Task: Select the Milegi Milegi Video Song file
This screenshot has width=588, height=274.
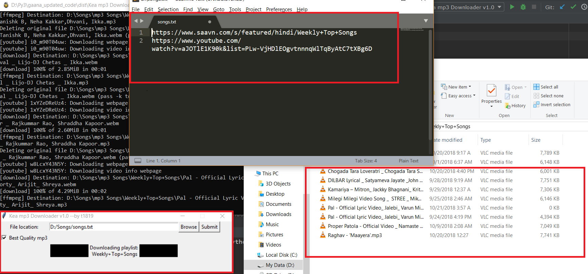Action: [x=374, y=199]
